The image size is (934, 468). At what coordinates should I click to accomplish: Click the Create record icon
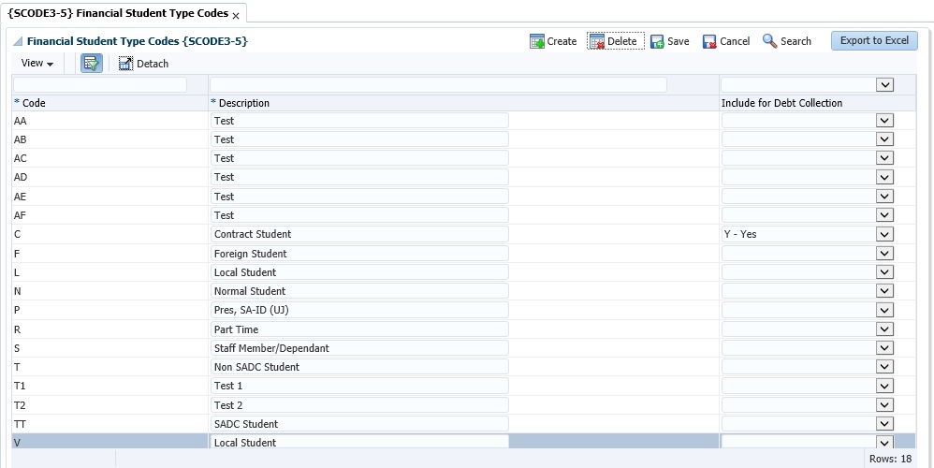[x=537, y=41]
